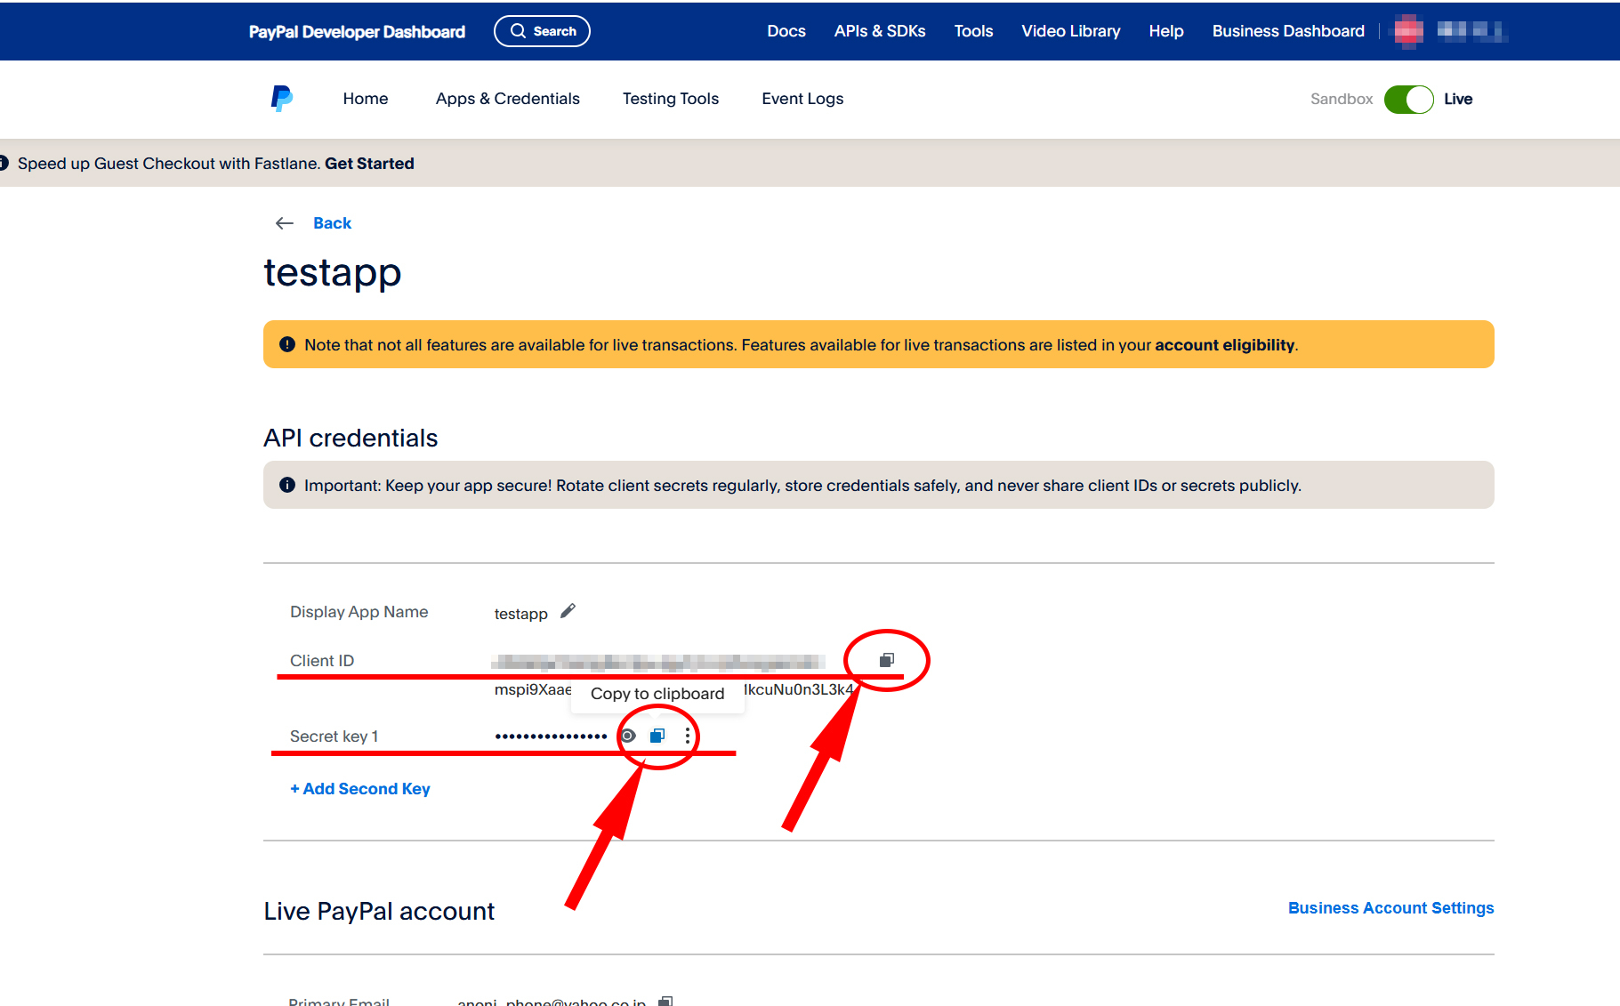Click the PayPal logo icon
The image size is (1620, 1006).
[x=282, y=98]
